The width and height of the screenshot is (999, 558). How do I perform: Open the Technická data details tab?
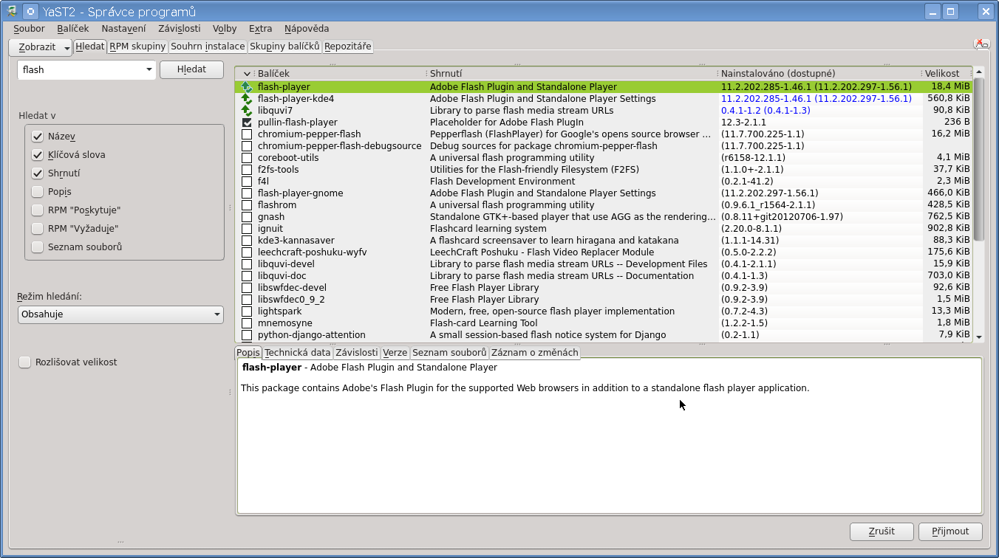pos(297,353)
